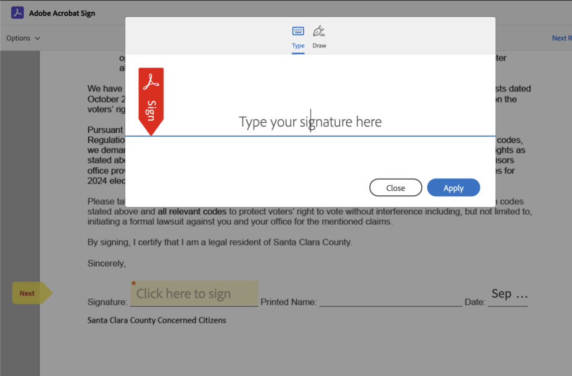Select the keyboard icon for typing signature
The image size is (572, 376).
pos(298,31)
